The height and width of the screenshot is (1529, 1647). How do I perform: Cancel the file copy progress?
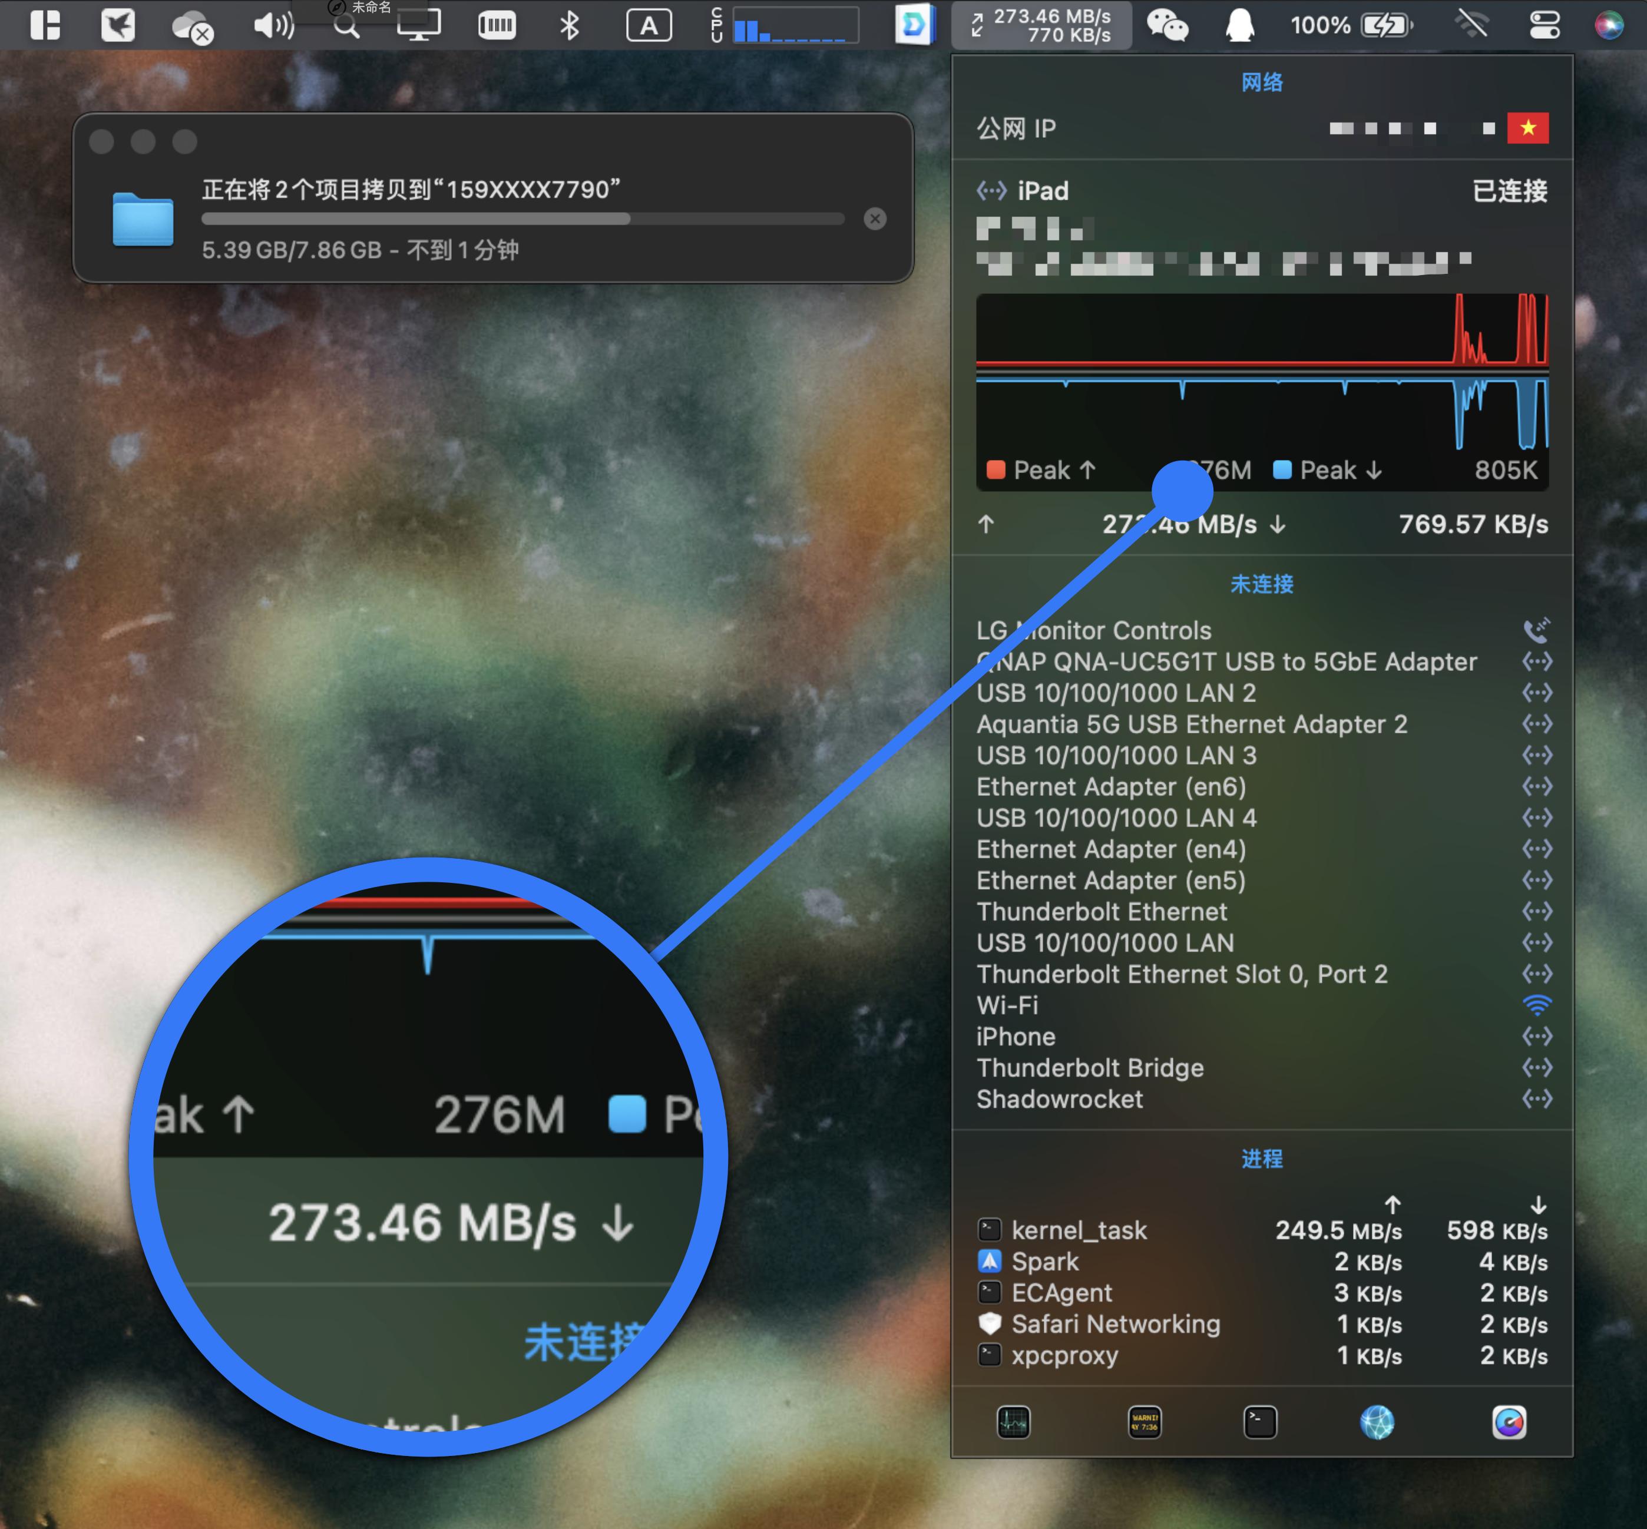tap(875, 219)
